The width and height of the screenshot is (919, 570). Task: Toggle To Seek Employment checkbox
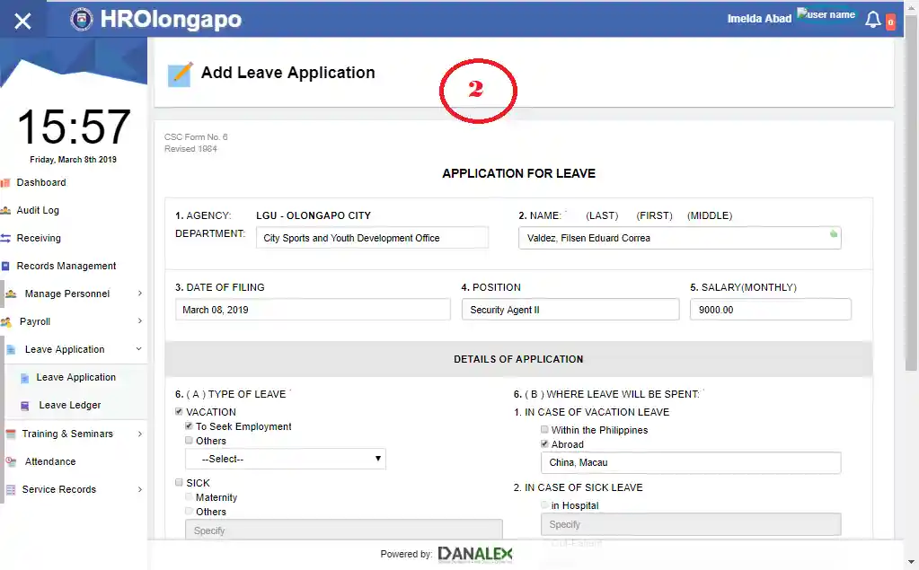189,425
